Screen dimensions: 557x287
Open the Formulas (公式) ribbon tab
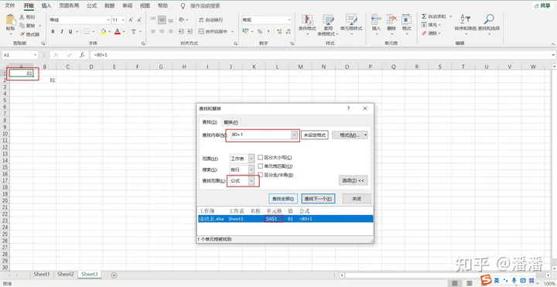pos(91,6)
